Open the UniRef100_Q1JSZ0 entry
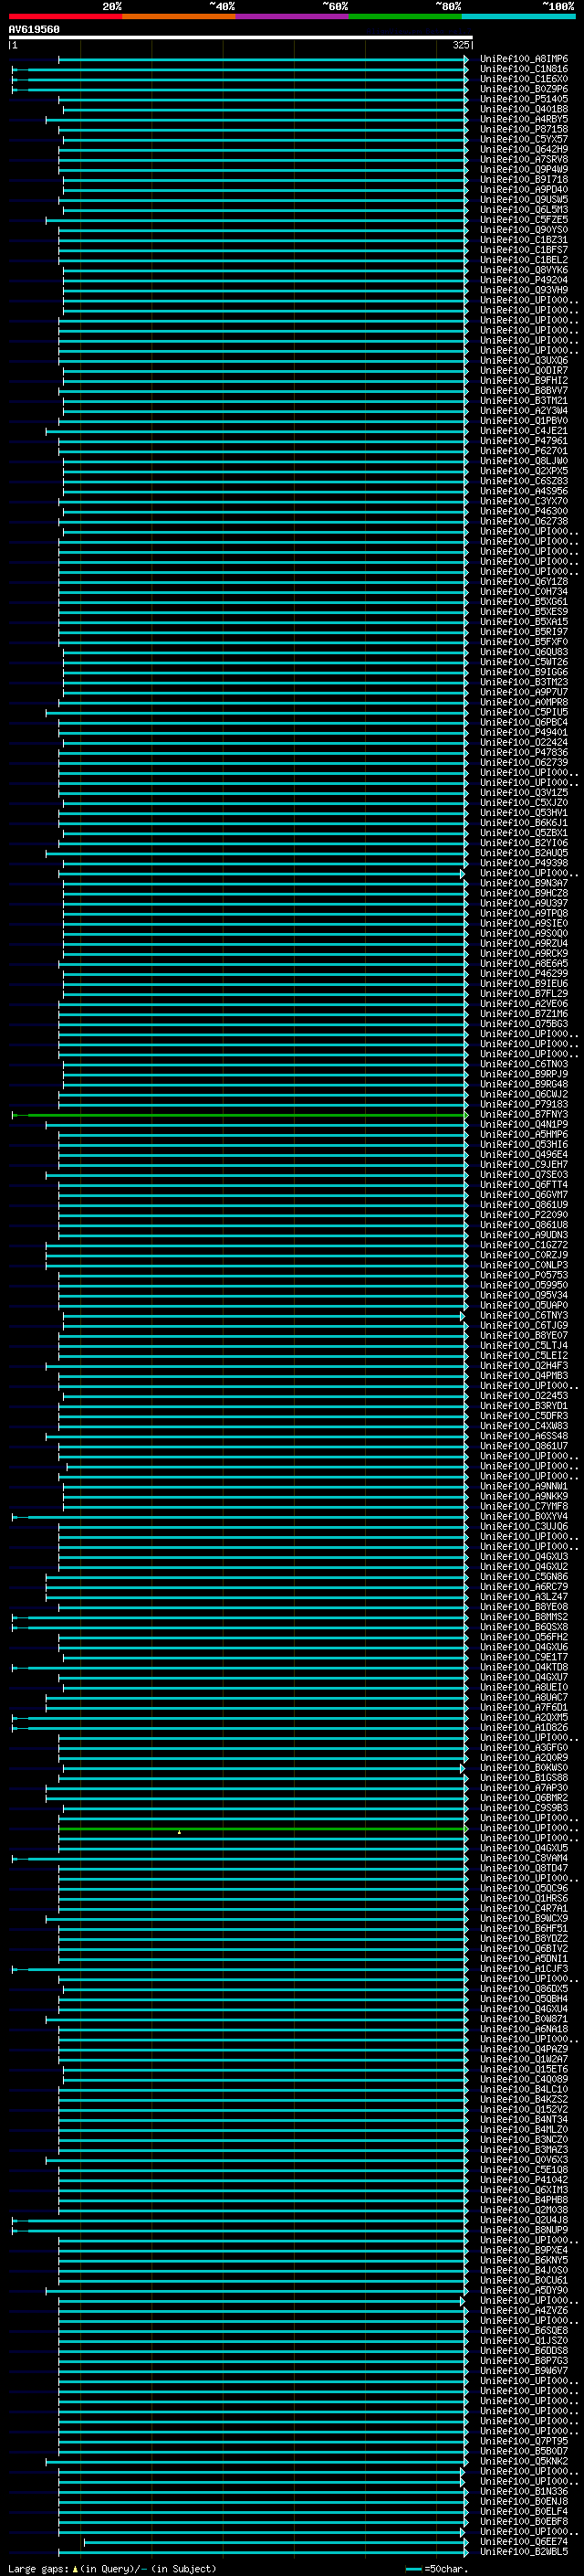The image size is (584, 2576). coord(523,2341)
